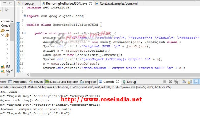Open the Snippets view tab

[x=88, y=82]
